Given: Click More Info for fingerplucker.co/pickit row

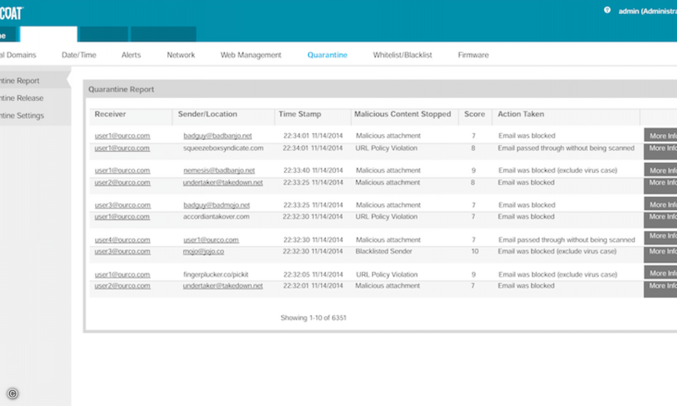Looking at the screenshot, I should (x=661, y=273).
